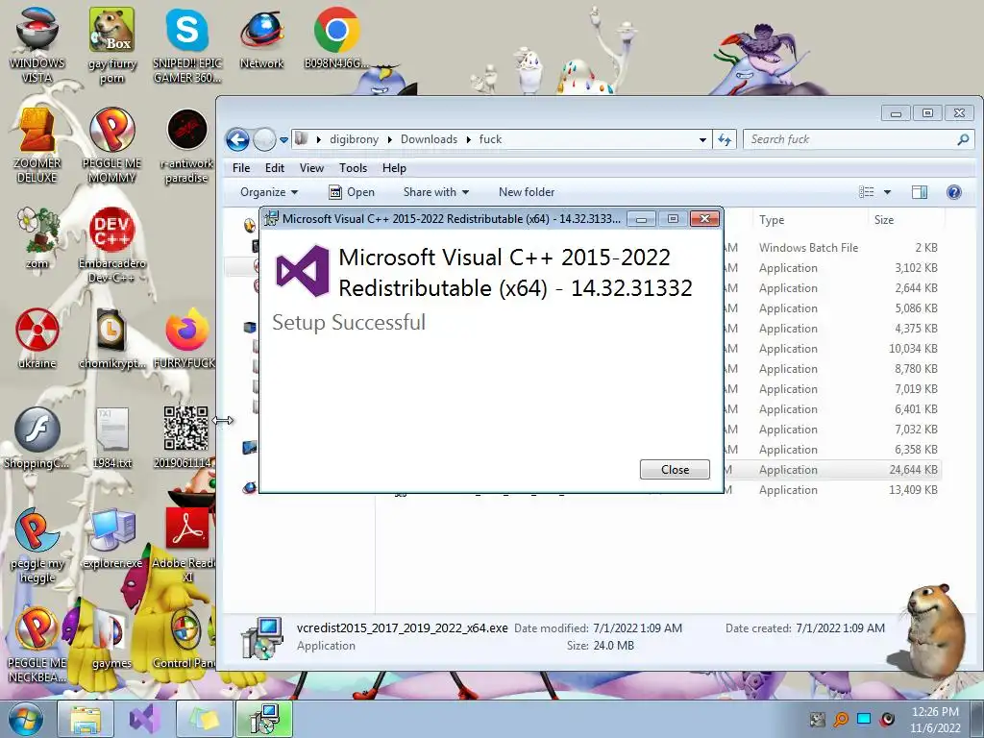Select the Skype SNIPED!! EPIC GAMER desktop icon
This screenshot has height=738, width=984.
click(x=187, y=45)
